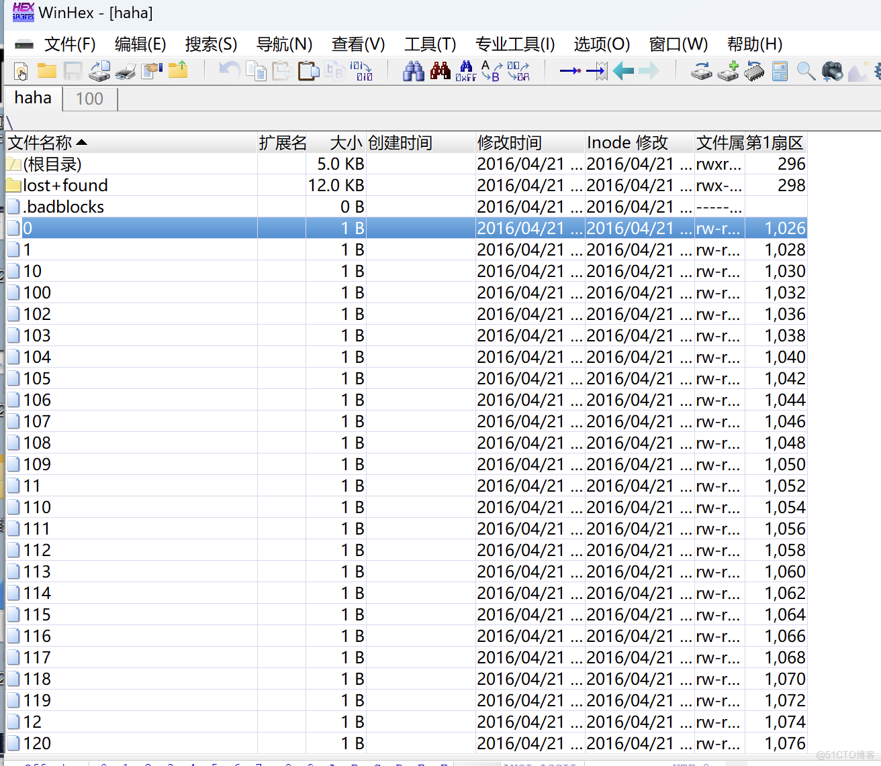Image resolution: width=881 pixels, height=766 pixels.
Task: Select the file named 12
Action: [x=406, y=722]
